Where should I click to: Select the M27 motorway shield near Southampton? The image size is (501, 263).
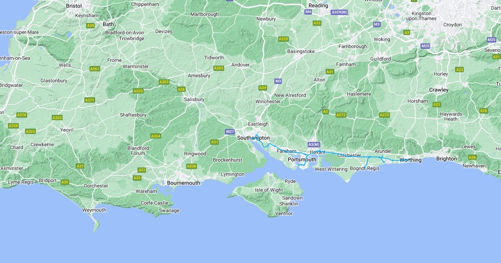click(230, 132)
